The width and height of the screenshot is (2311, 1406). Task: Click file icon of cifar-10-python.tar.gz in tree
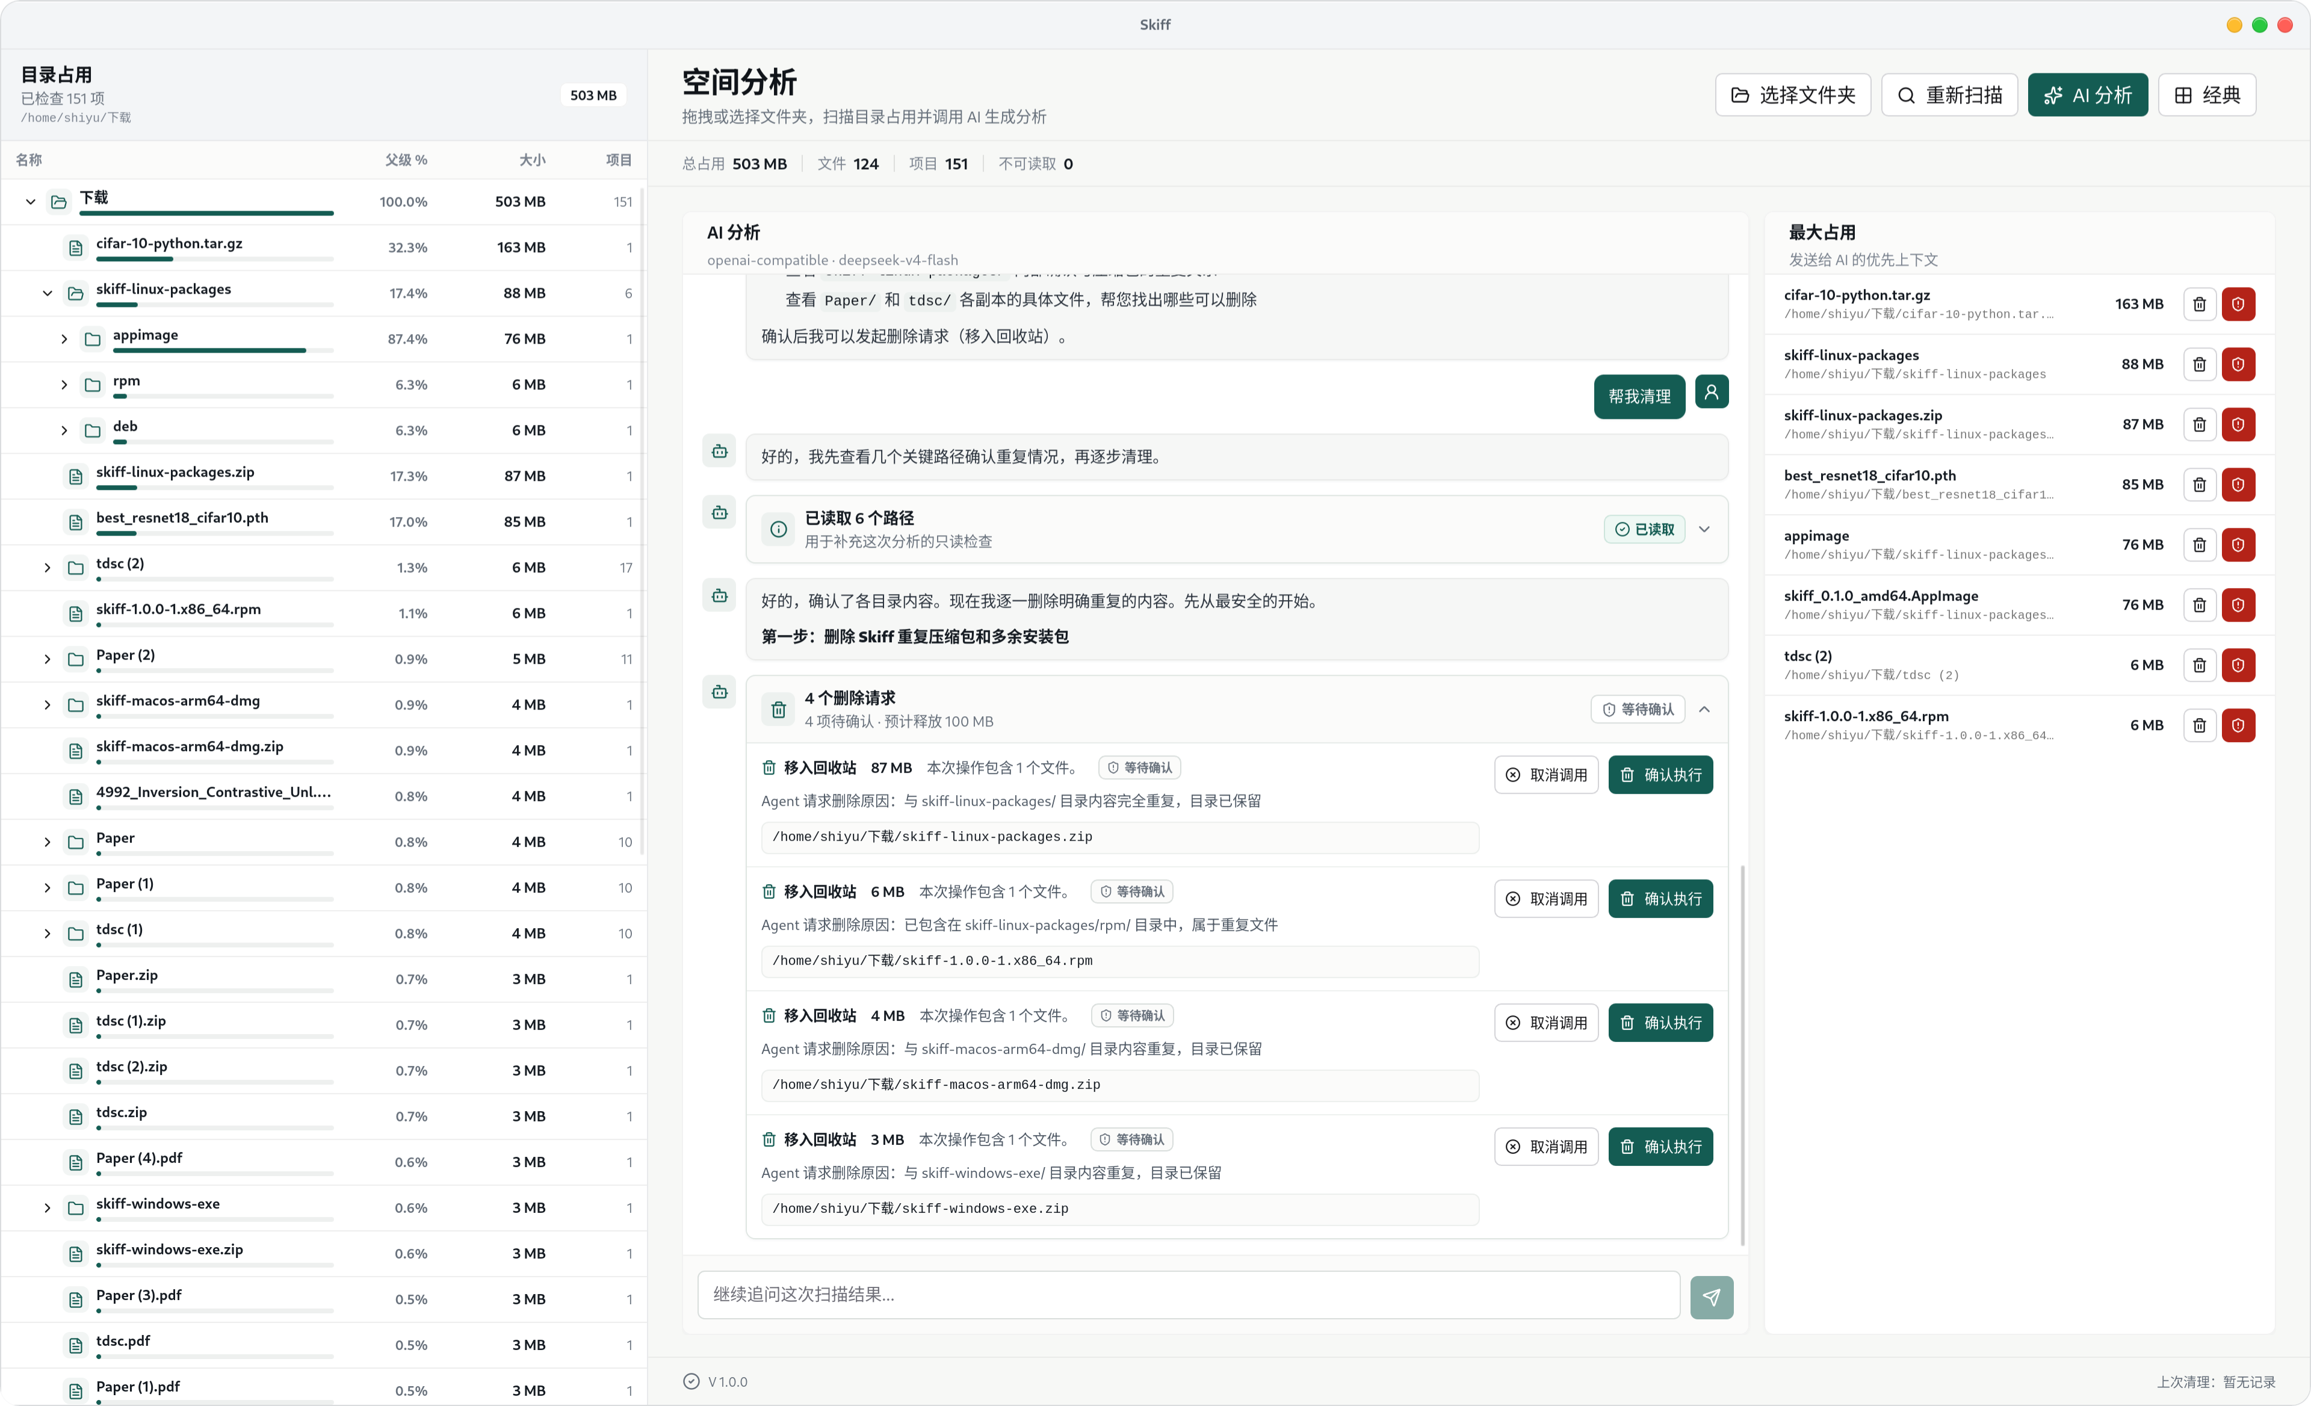(x=76, y=247)
